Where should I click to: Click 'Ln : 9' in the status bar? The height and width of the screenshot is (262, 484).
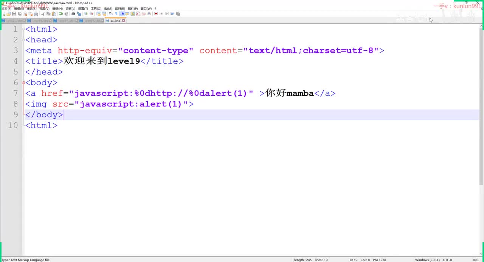[x=353, y=260]
